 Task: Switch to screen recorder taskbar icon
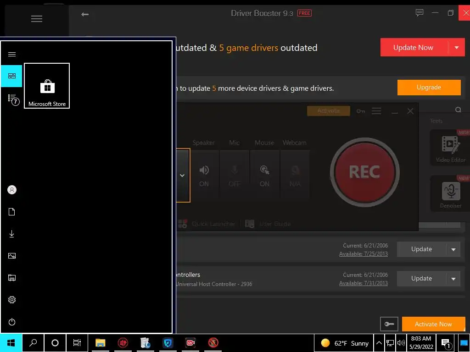click(x=190, y=343)
